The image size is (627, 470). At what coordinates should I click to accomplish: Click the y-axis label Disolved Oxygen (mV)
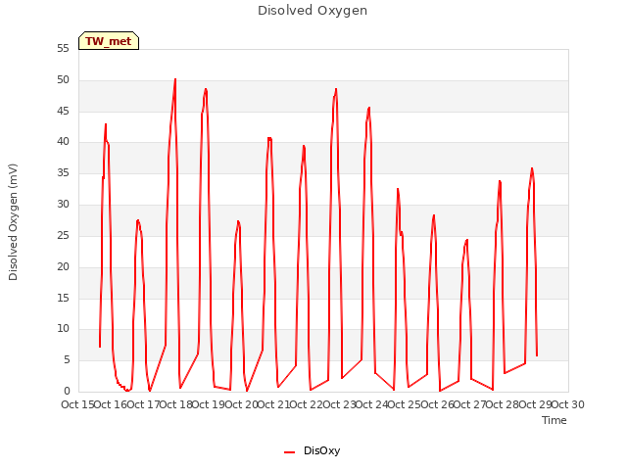click(x=13, y=222)
